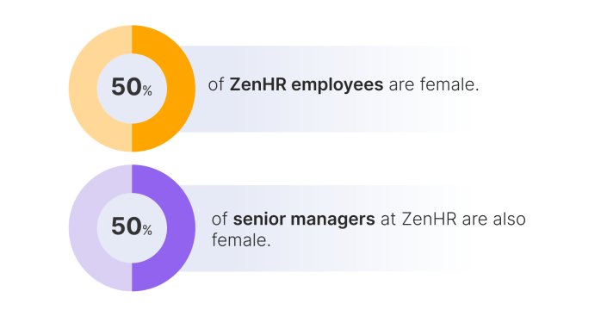Click the word 'of' before ZenHR employees
Screen dimensions: 607x316
pos(215,84)
